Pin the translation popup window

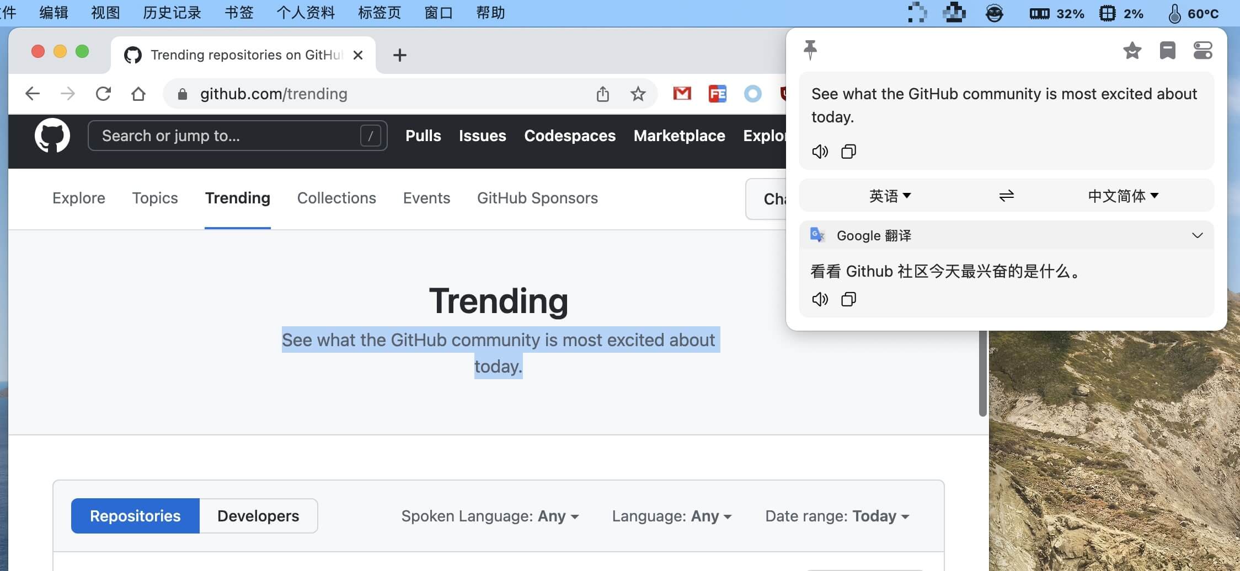pos(810,50)
